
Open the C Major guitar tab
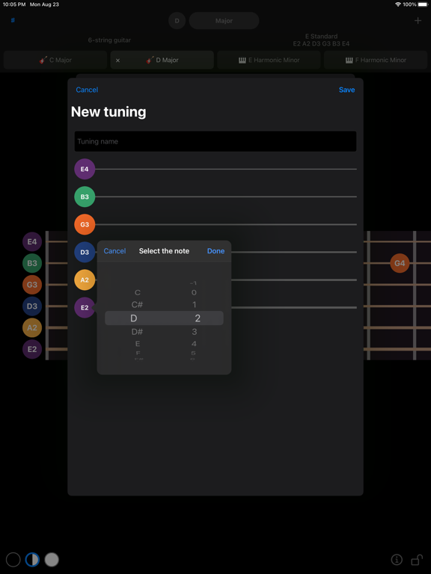pyautogui.click(x=55, y=60)
